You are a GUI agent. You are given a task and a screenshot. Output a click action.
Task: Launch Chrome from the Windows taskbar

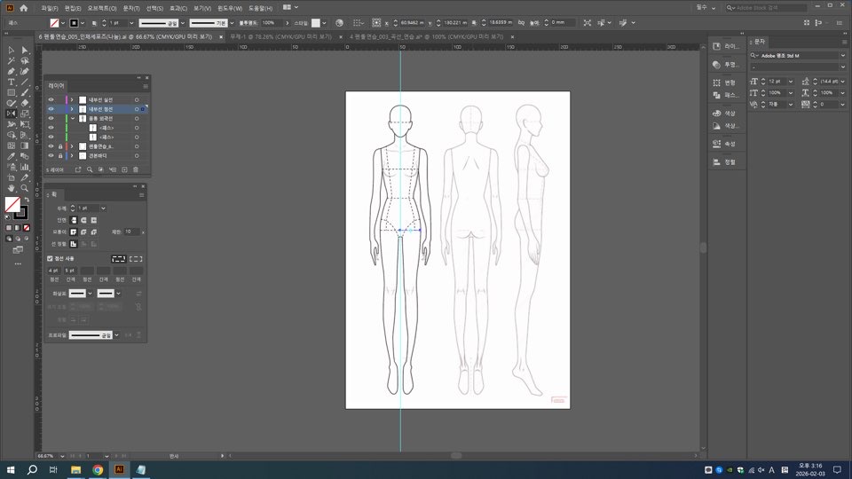98,469
